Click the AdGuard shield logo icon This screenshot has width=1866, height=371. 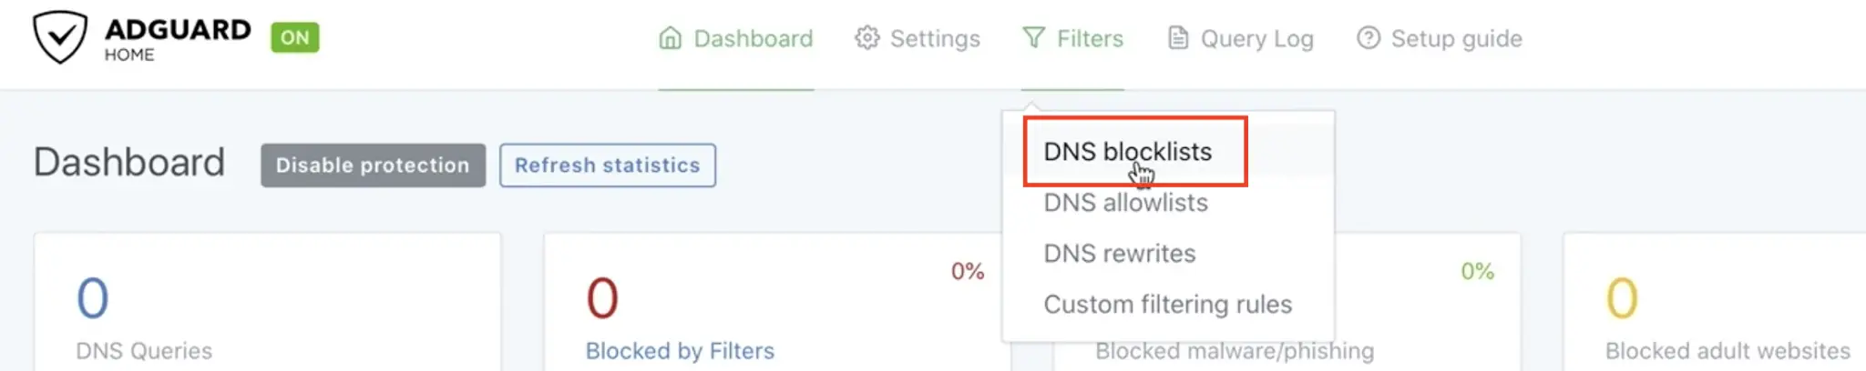60,37
